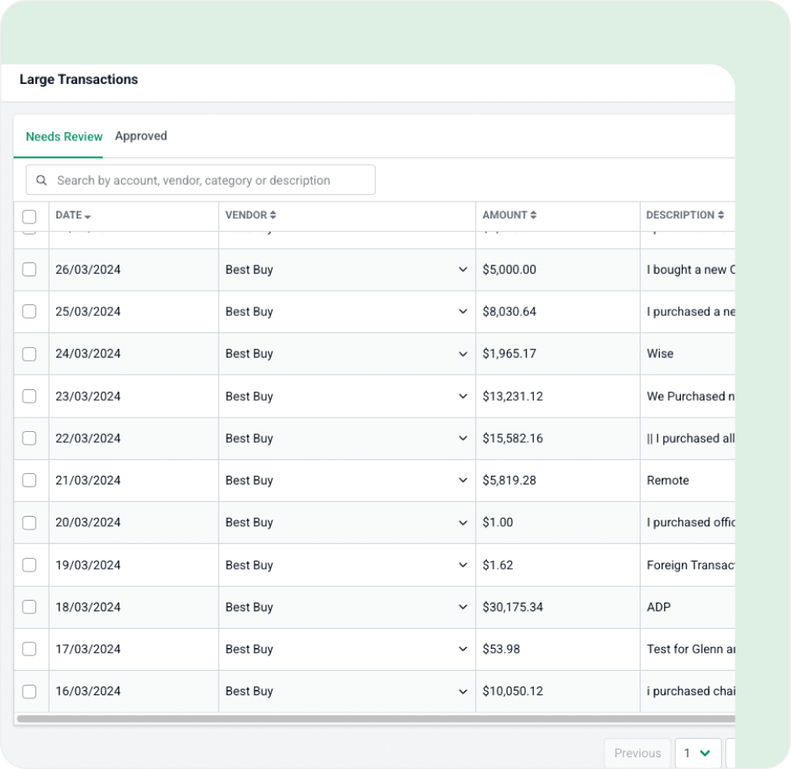Click the search magnifier icon

[41, 179]
